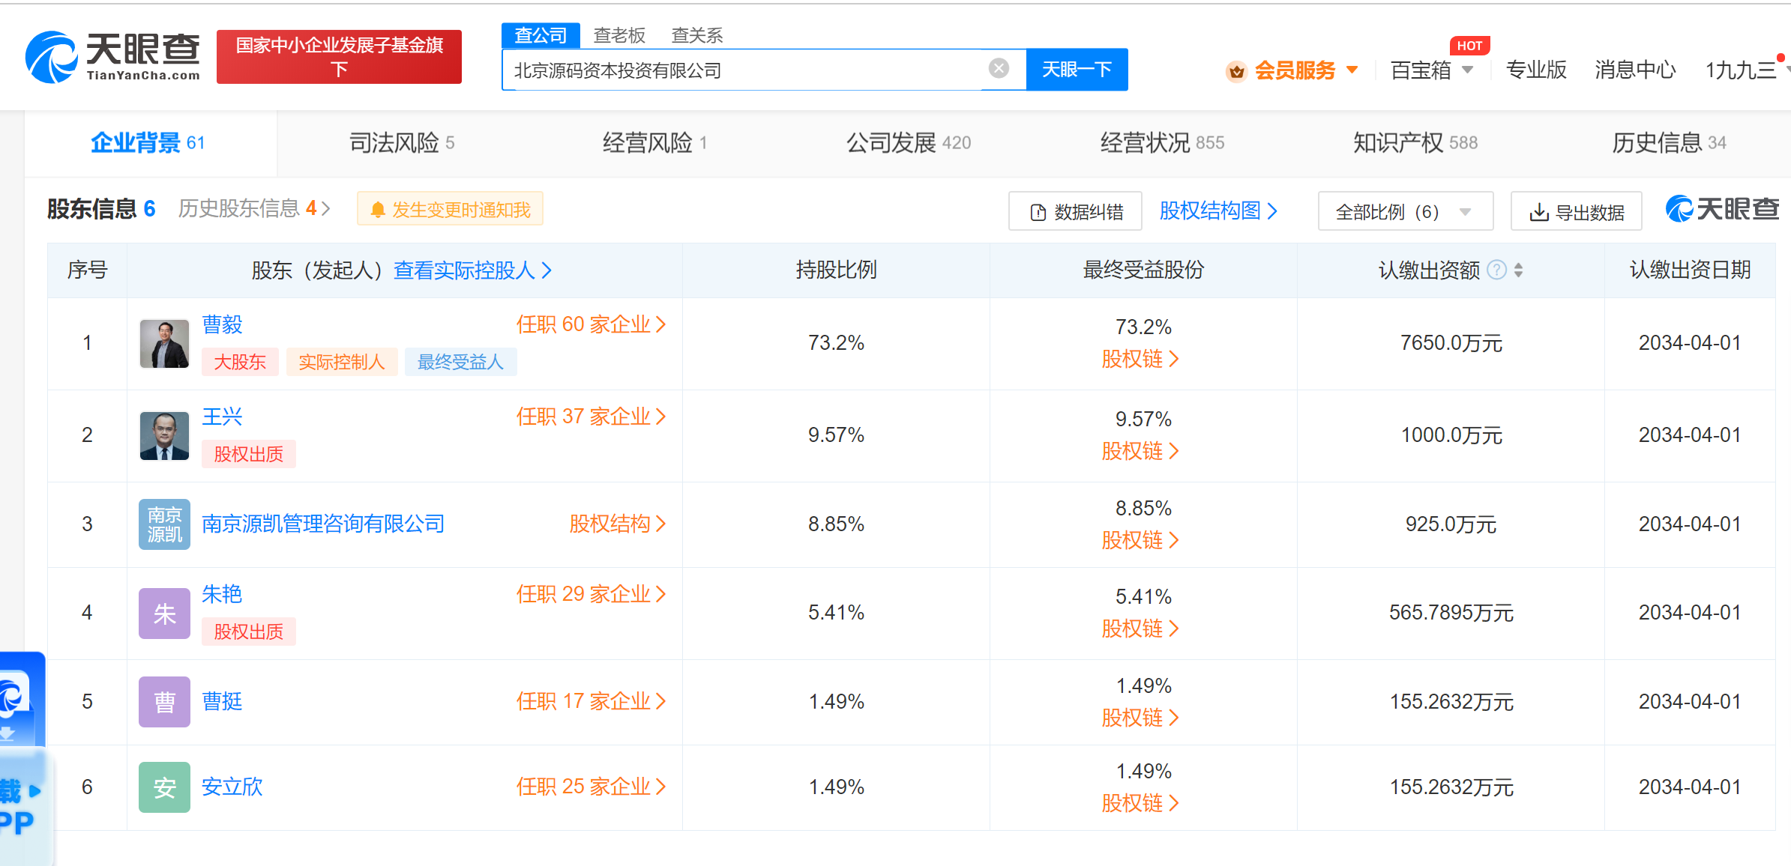Open 南京源凯管理咨询有限公司 page
The height and width of the screenshot is (866, 1791).
[x=323, y=524]
